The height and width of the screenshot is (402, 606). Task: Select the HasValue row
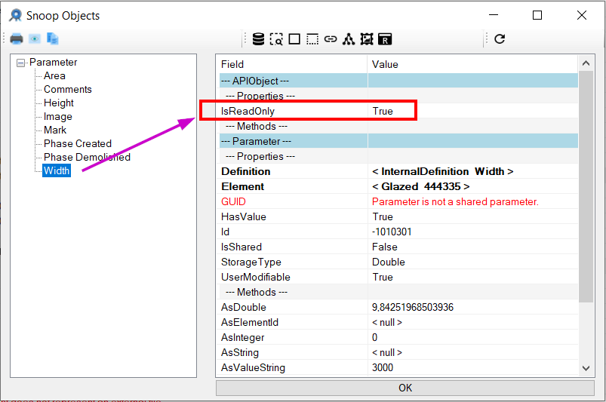tap(398, 216)
